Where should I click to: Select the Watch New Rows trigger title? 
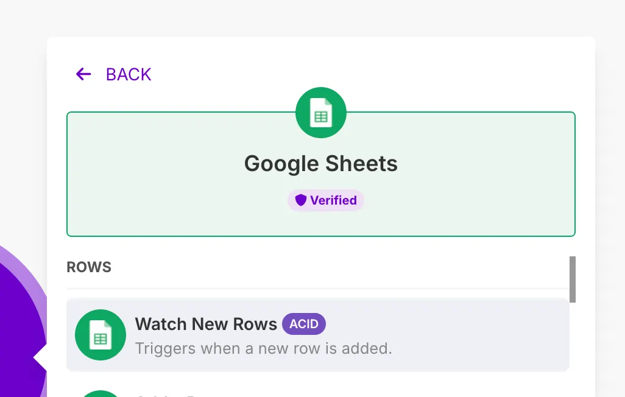click(x=206, y=324)
